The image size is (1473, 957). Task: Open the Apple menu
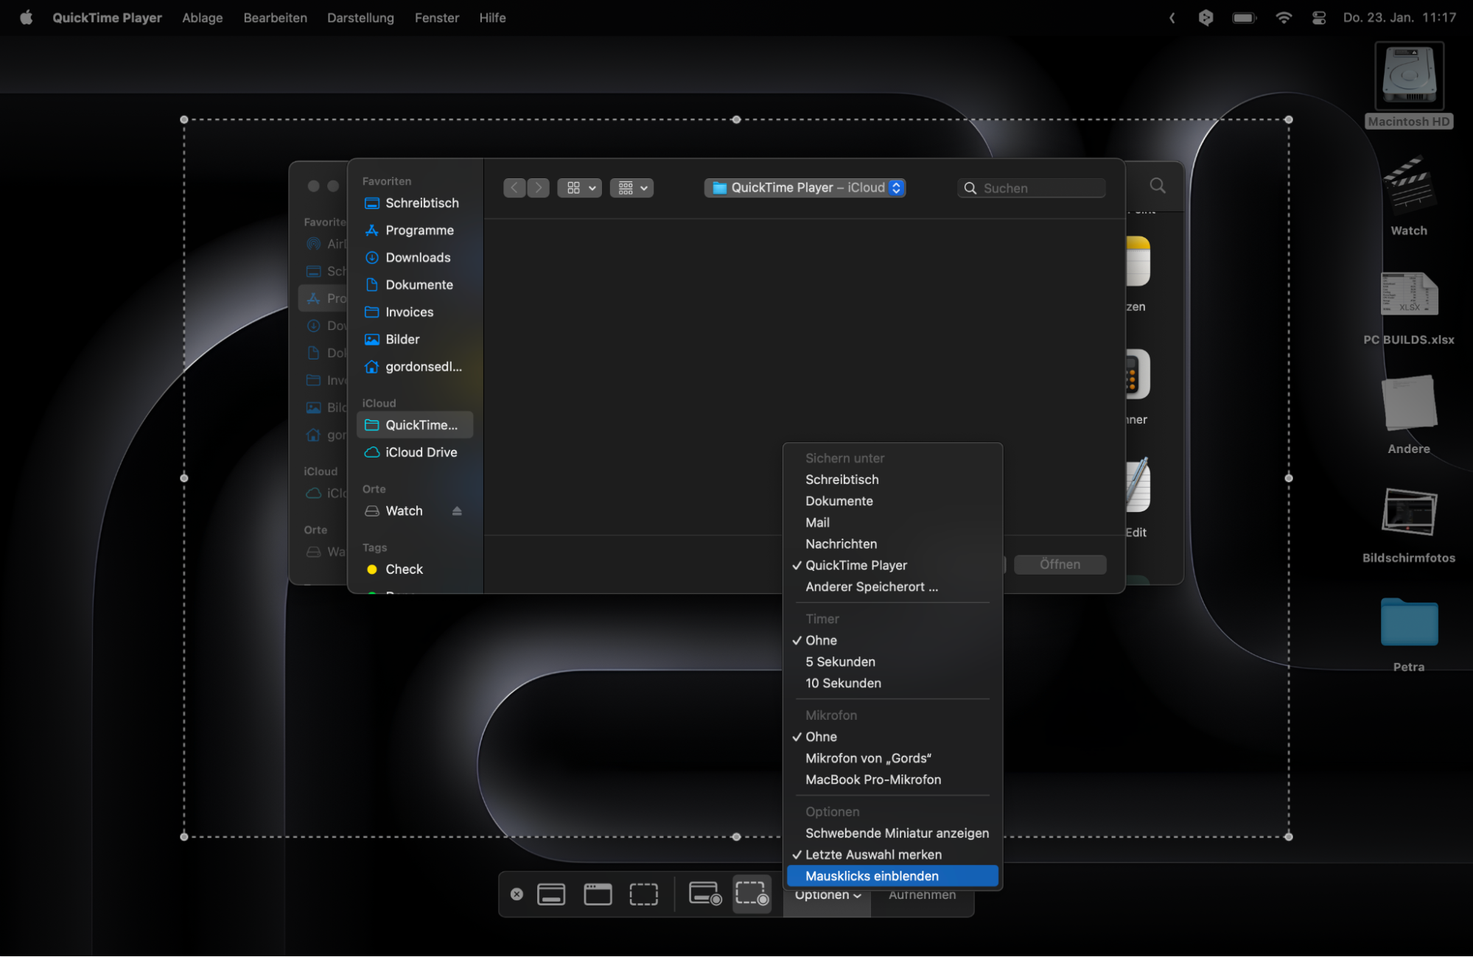pyautogui.click(x=26, y=17)
